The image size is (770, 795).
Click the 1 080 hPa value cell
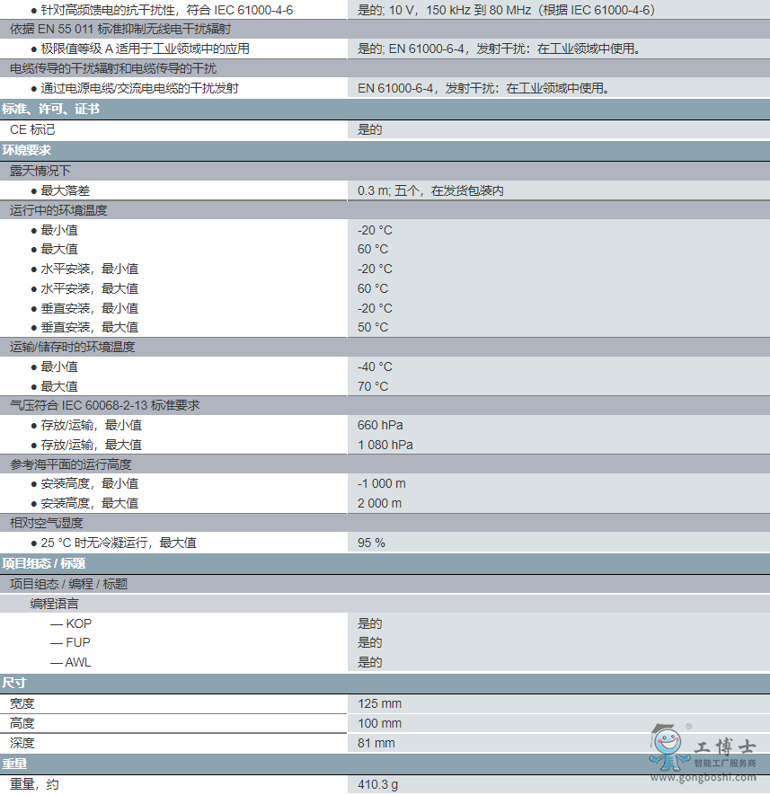[x=385, y=445]
